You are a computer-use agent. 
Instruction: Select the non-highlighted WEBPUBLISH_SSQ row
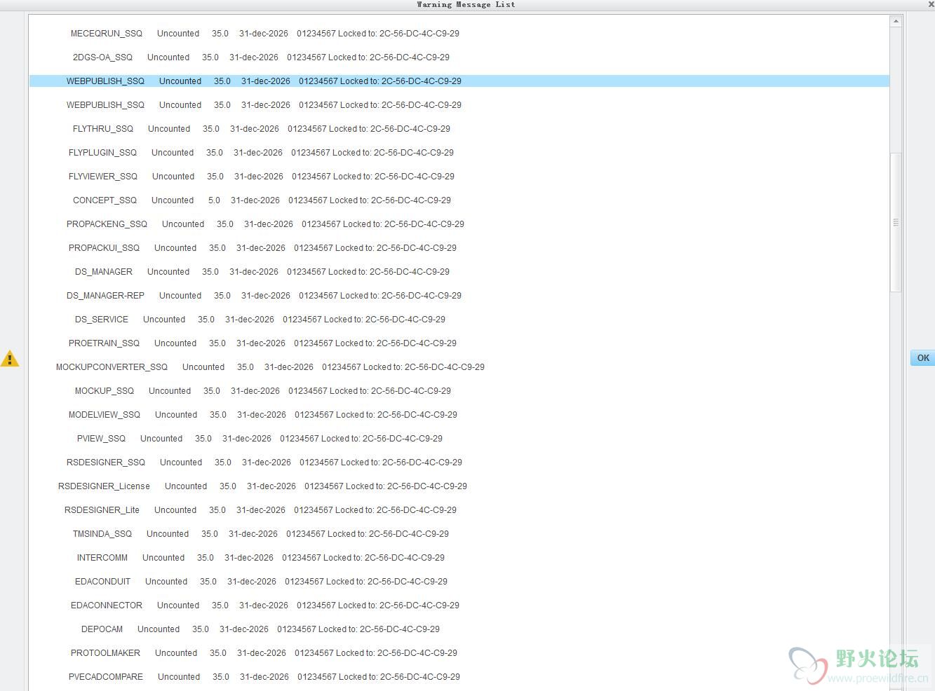[x=459, y=105]
